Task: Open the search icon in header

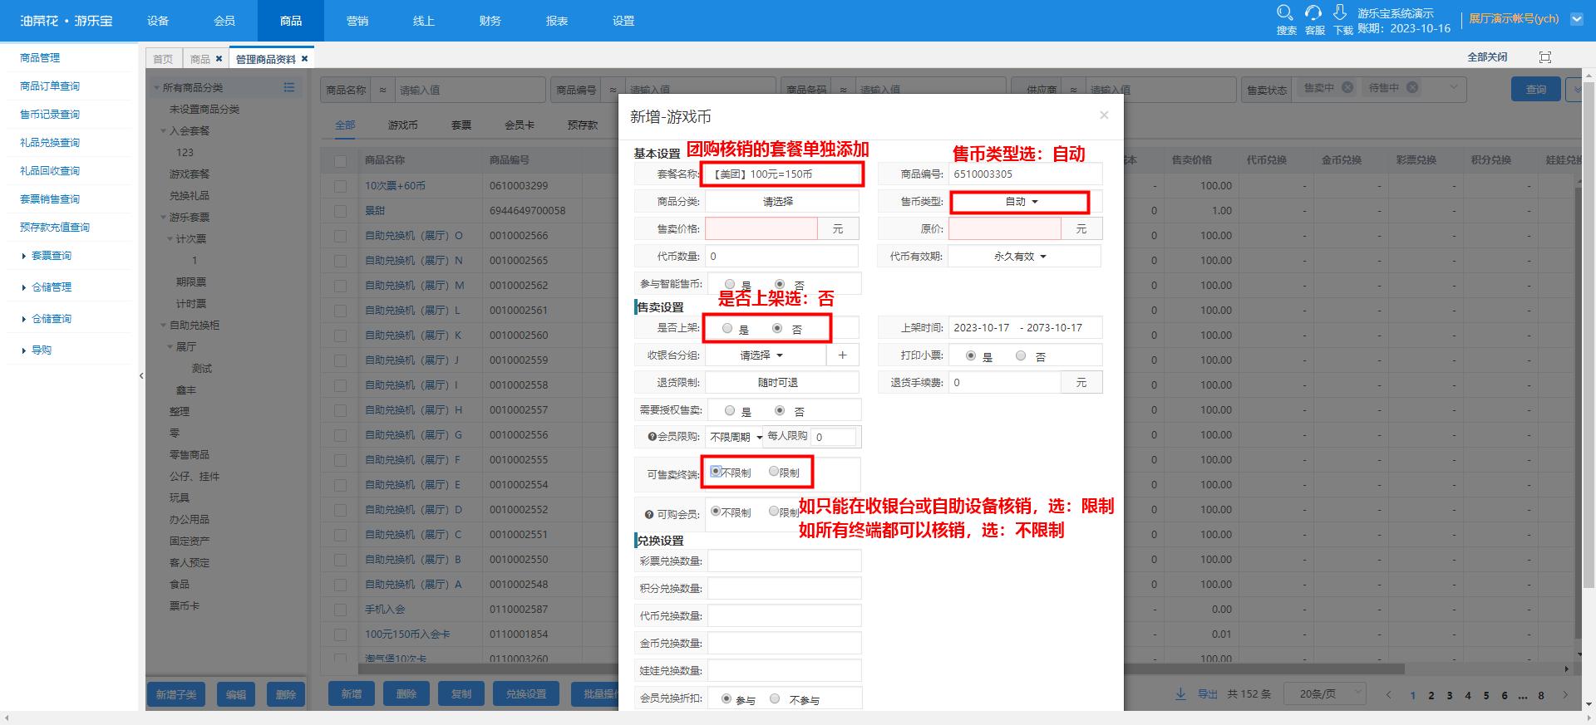Action: point(1285,12)
